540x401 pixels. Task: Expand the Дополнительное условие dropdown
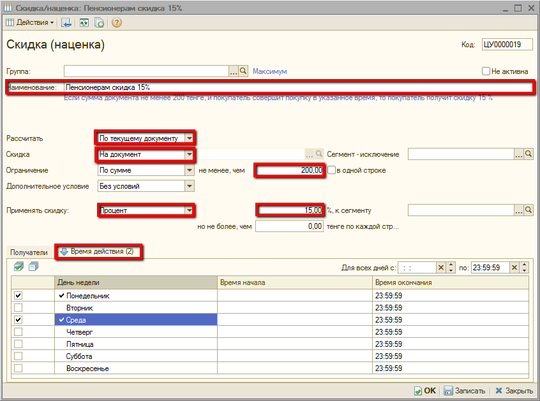189,186
